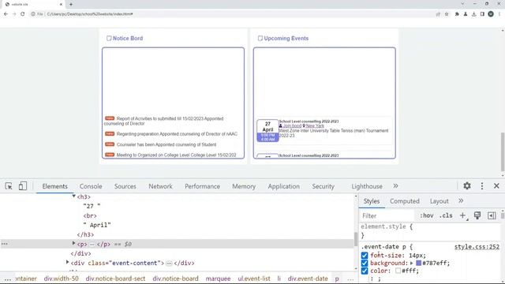Viewport: 505px width, 284px height.
Task: Expand the event-content collapsed ellipsis
Action: [x=169, y=263]
